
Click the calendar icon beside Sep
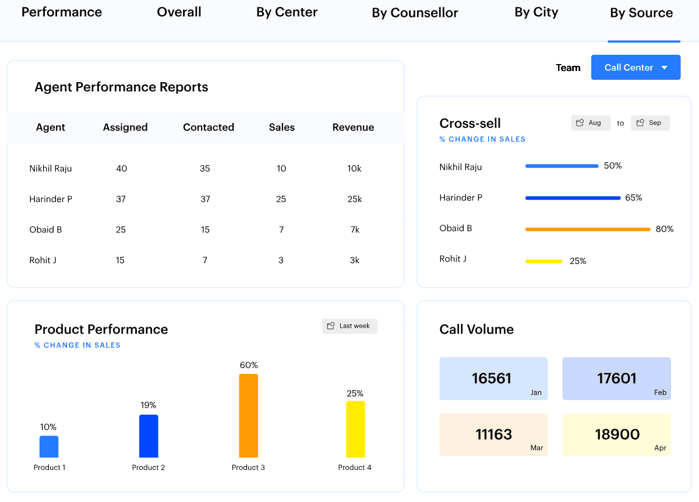(640, 123)
